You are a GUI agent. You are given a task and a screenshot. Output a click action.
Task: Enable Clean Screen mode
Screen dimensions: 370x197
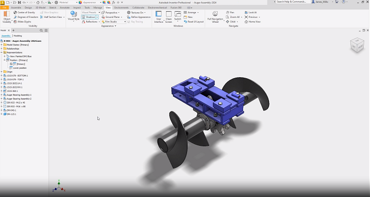click(169, 17)
